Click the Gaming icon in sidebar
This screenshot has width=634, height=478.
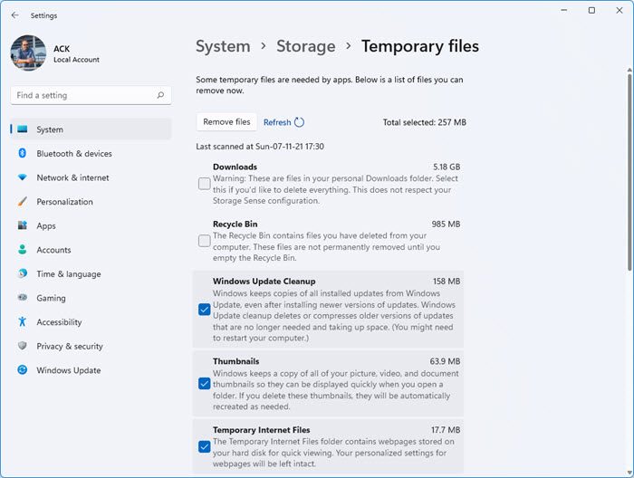coord(23,298)
